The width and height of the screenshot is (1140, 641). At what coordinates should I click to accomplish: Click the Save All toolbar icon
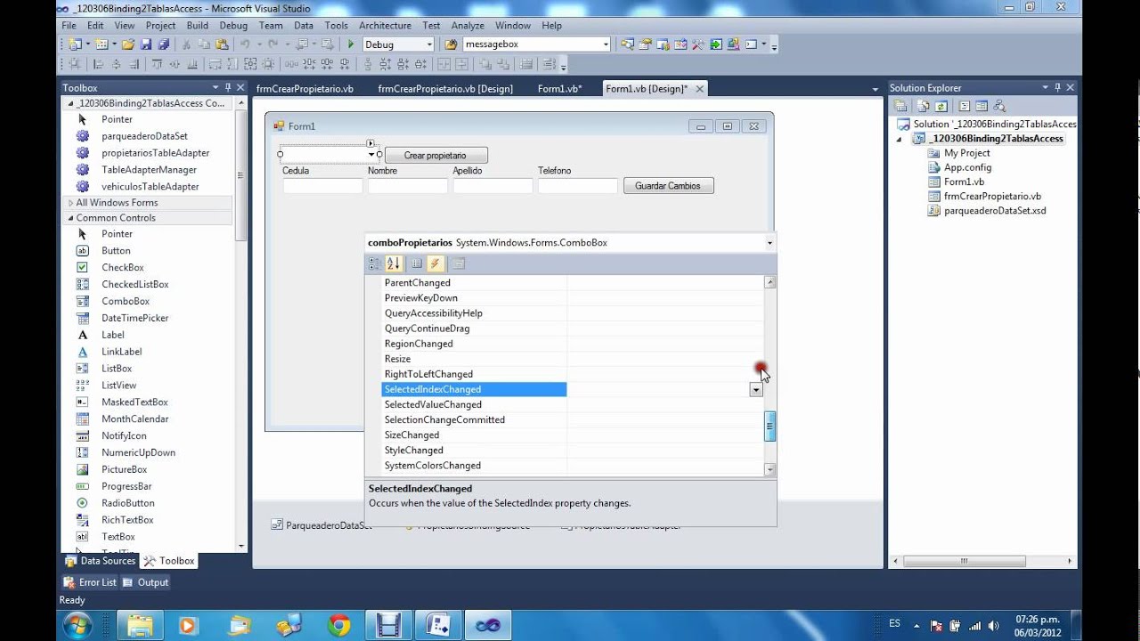click(x=164, y=44)
